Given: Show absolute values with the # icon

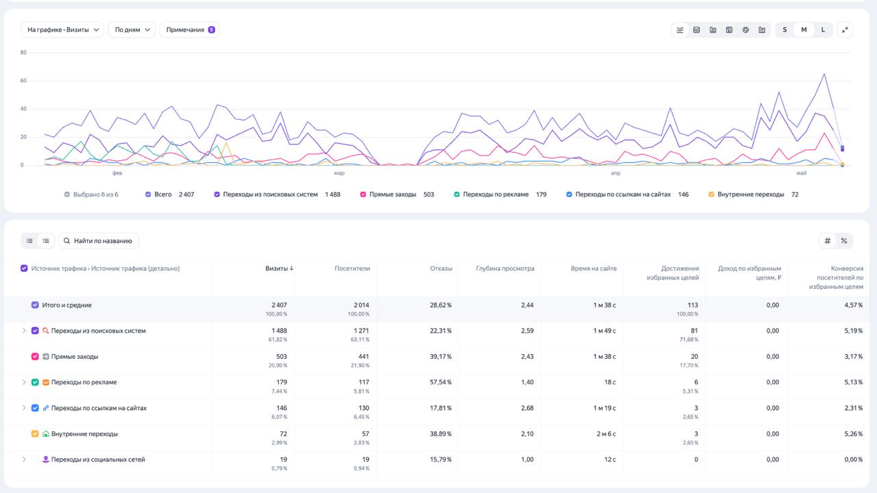Looking at the screenshot, I should click(x=828, y=240).
